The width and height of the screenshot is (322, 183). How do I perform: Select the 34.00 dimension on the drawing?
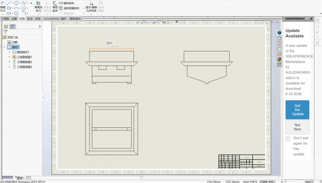115,47
